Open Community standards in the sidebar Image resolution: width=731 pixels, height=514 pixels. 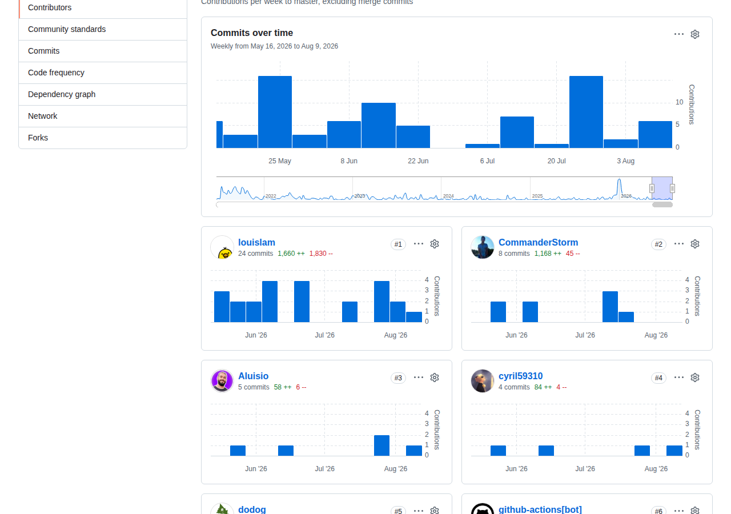[103, 29]
